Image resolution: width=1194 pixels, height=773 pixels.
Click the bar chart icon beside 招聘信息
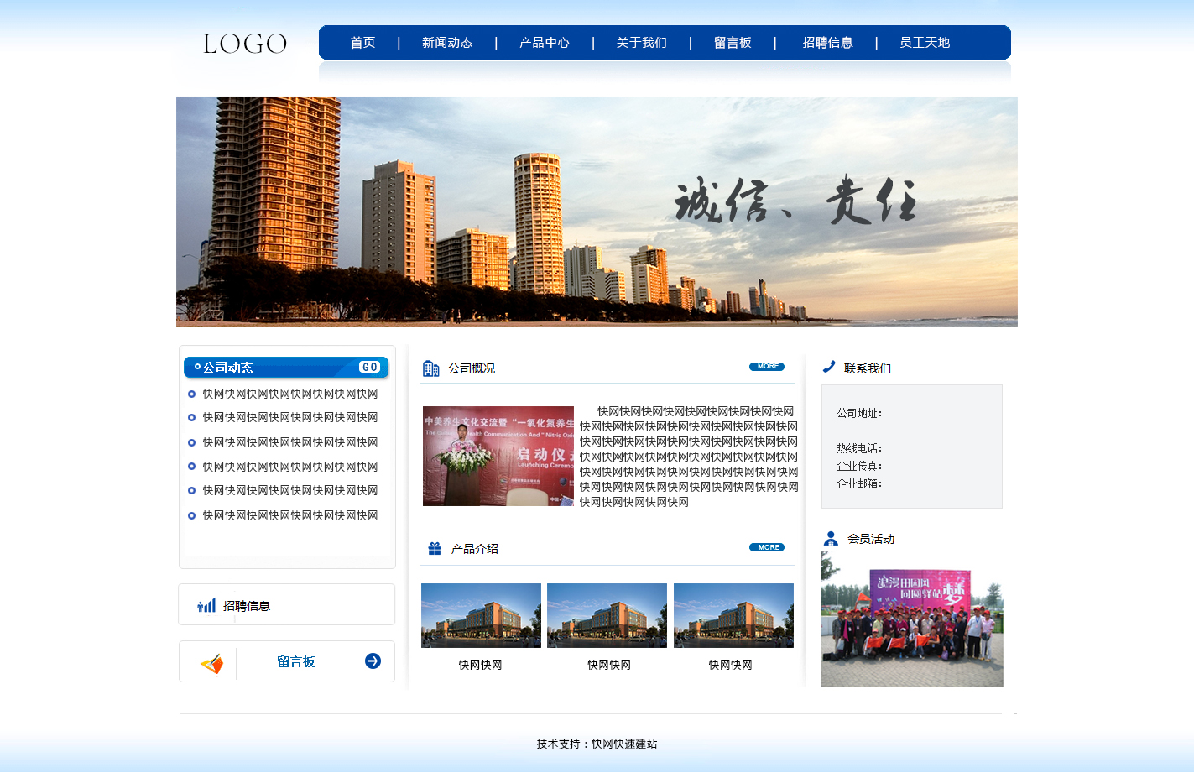point(206,605)
